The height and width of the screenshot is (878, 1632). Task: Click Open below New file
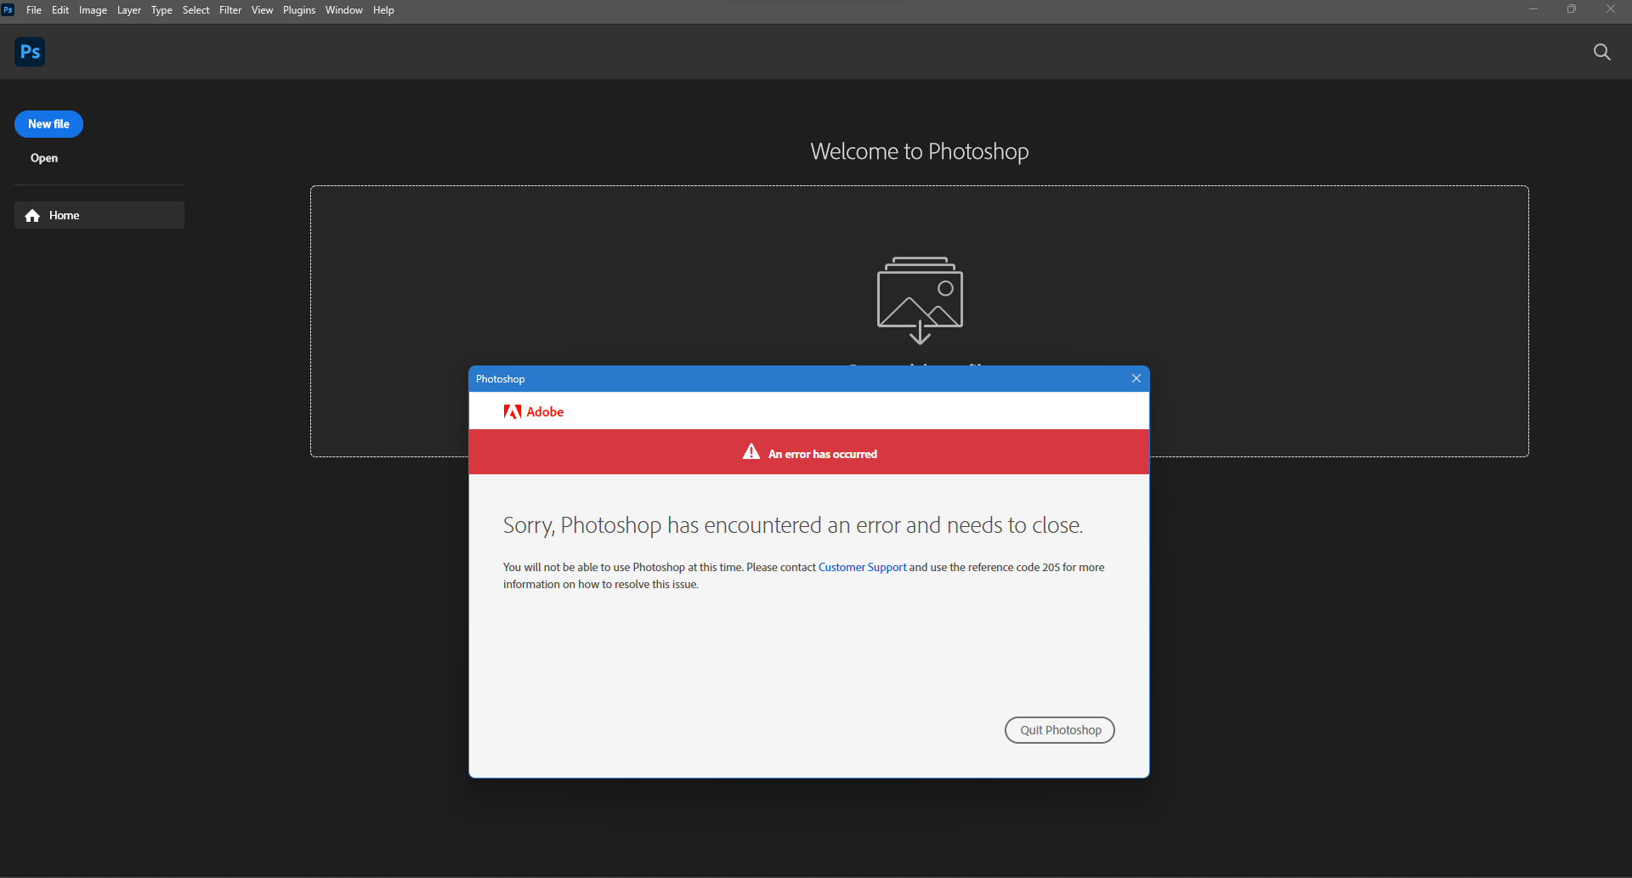(43, 158)
